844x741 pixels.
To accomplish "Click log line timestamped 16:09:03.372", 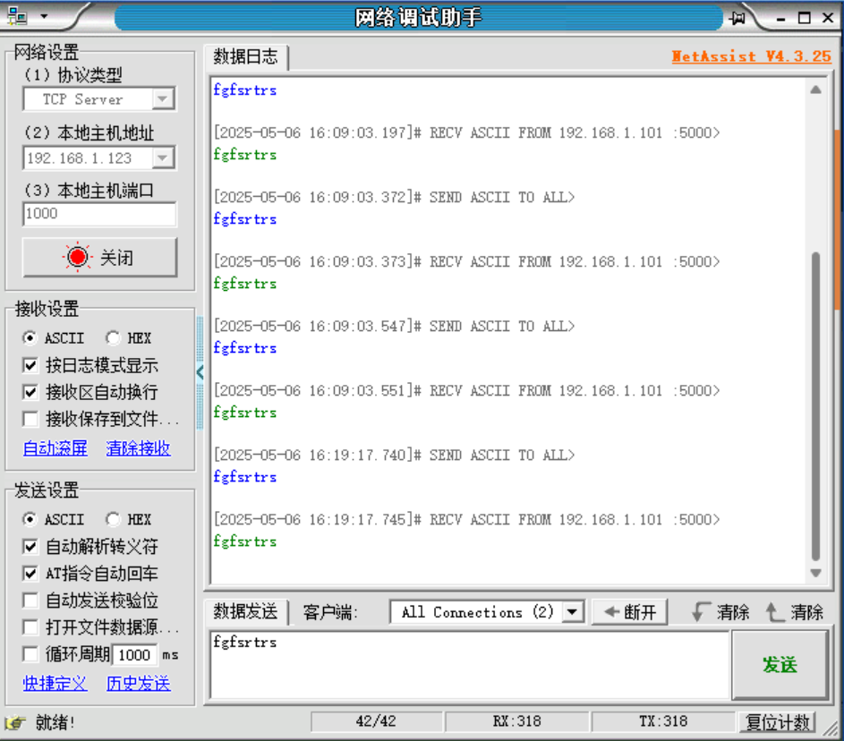I will [394, 197].
